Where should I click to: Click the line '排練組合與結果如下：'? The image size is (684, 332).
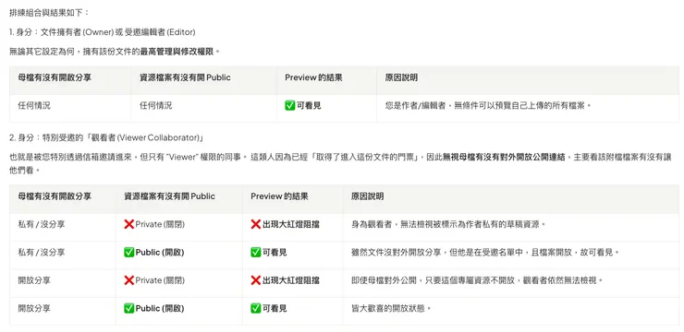[x=49, y=13]
